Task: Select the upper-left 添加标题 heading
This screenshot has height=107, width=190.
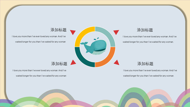Action: (x=59, y=30)
